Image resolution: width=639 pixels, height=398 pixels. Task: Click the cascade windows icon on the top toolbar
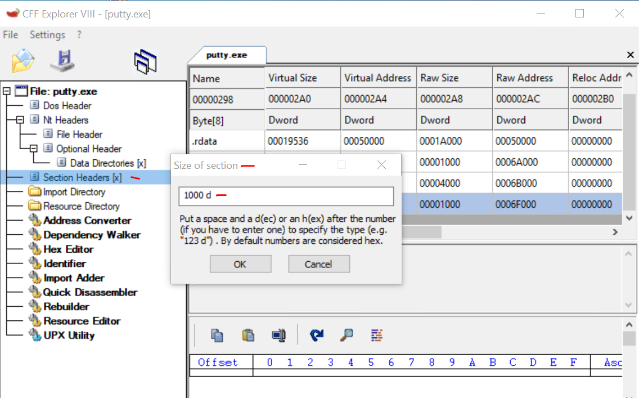(x=145, y=61)
